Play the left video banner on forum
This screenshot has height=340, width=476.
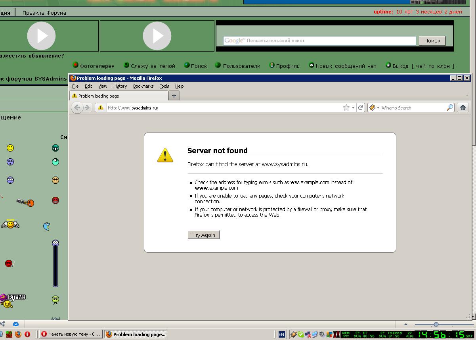[x=41, y=36]
